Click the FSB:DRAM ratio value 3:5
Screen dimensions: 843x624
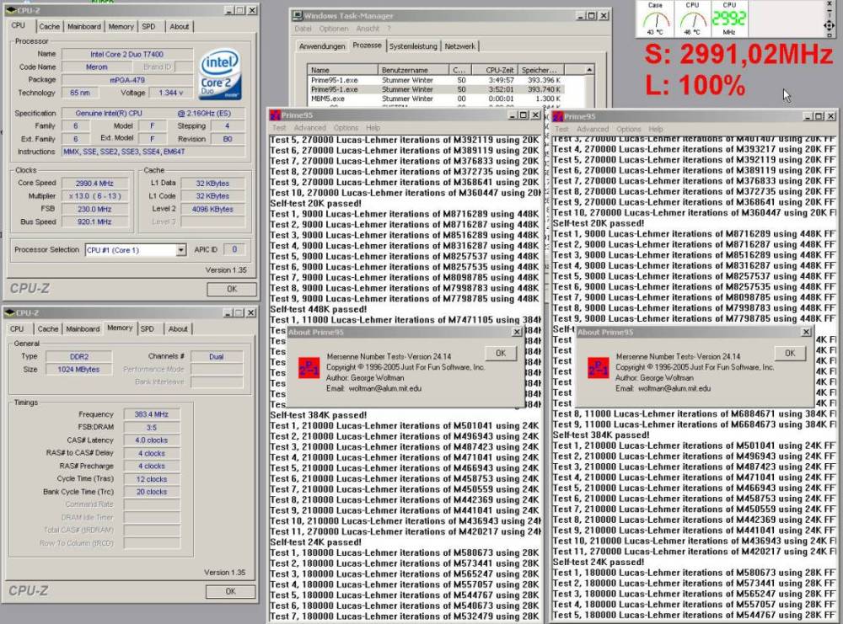(x=152, y=428)
